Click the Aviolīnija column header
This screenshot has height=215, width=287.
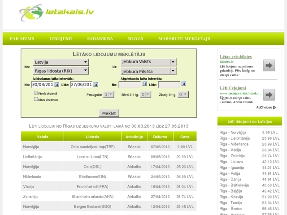tap(134, 136)
